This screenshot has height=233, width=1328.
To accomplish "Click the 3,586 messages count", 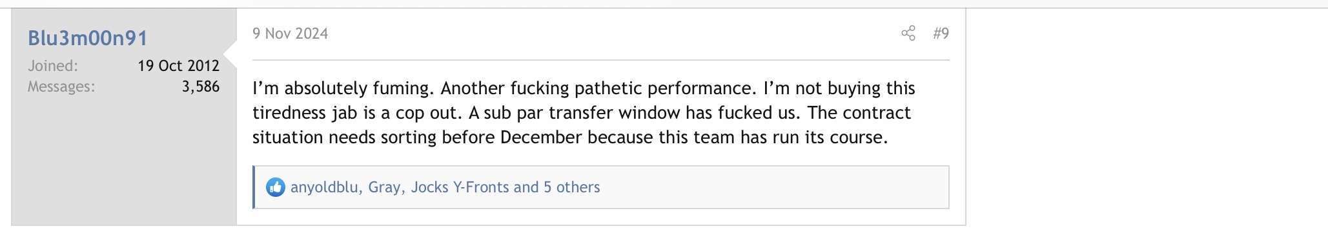I will coord(201,86).
